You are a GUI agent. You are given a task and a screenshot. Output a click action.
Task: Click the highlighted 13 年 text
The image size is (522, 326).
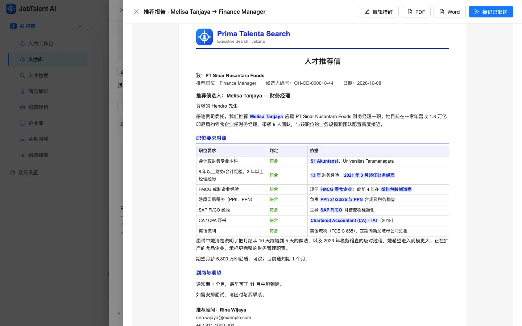[x=315, y=175]
